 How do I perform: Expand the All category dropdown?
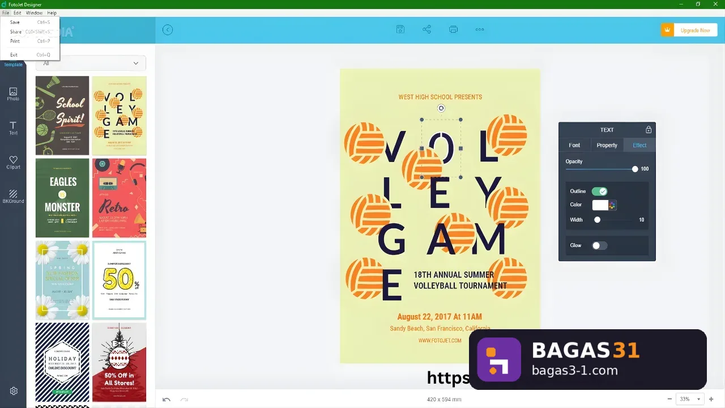click(91, 63)
